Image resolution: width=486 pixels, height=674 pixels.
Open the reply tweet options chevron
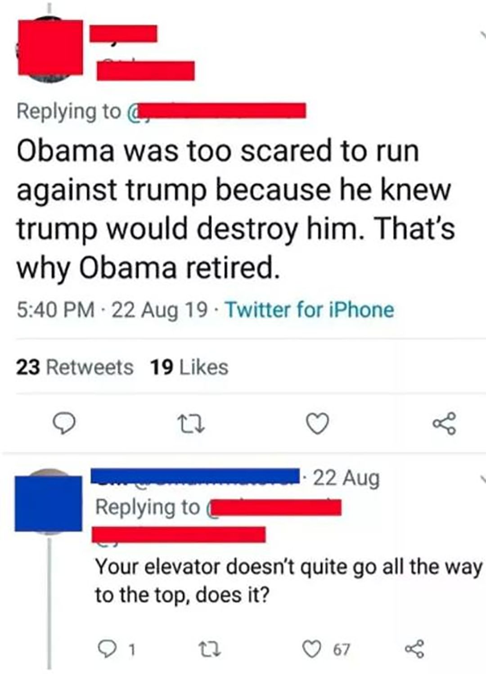click(x=482, y=477)
